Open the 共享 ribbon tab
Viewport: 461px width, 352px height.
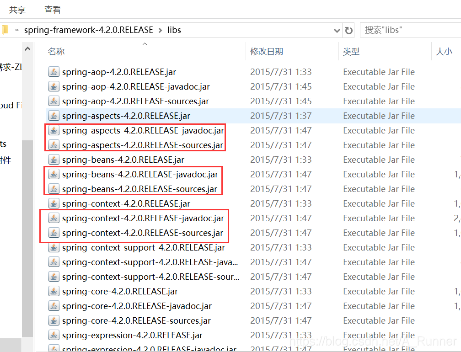17,10
